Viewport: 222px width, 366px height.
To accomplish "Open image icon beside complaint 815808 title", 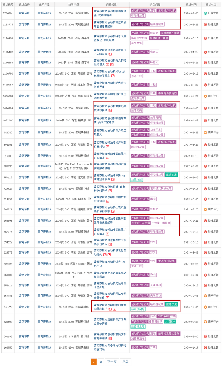I will tap(107, 158).
